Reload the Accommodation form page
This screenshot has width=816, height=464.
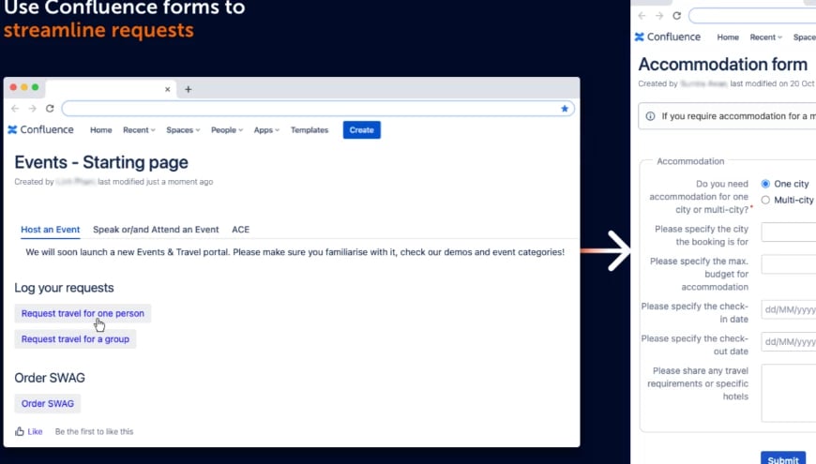676,16
